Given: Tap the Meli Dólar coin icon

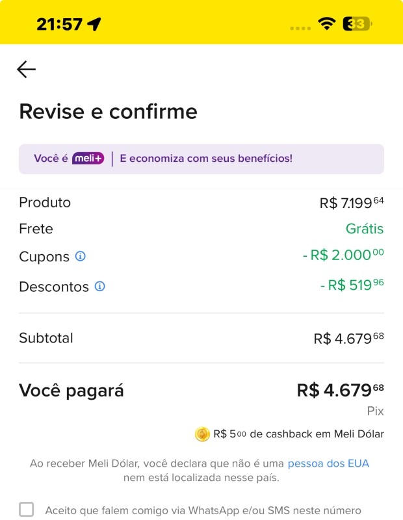Looking at the screenshot, I should coord(203,434).
